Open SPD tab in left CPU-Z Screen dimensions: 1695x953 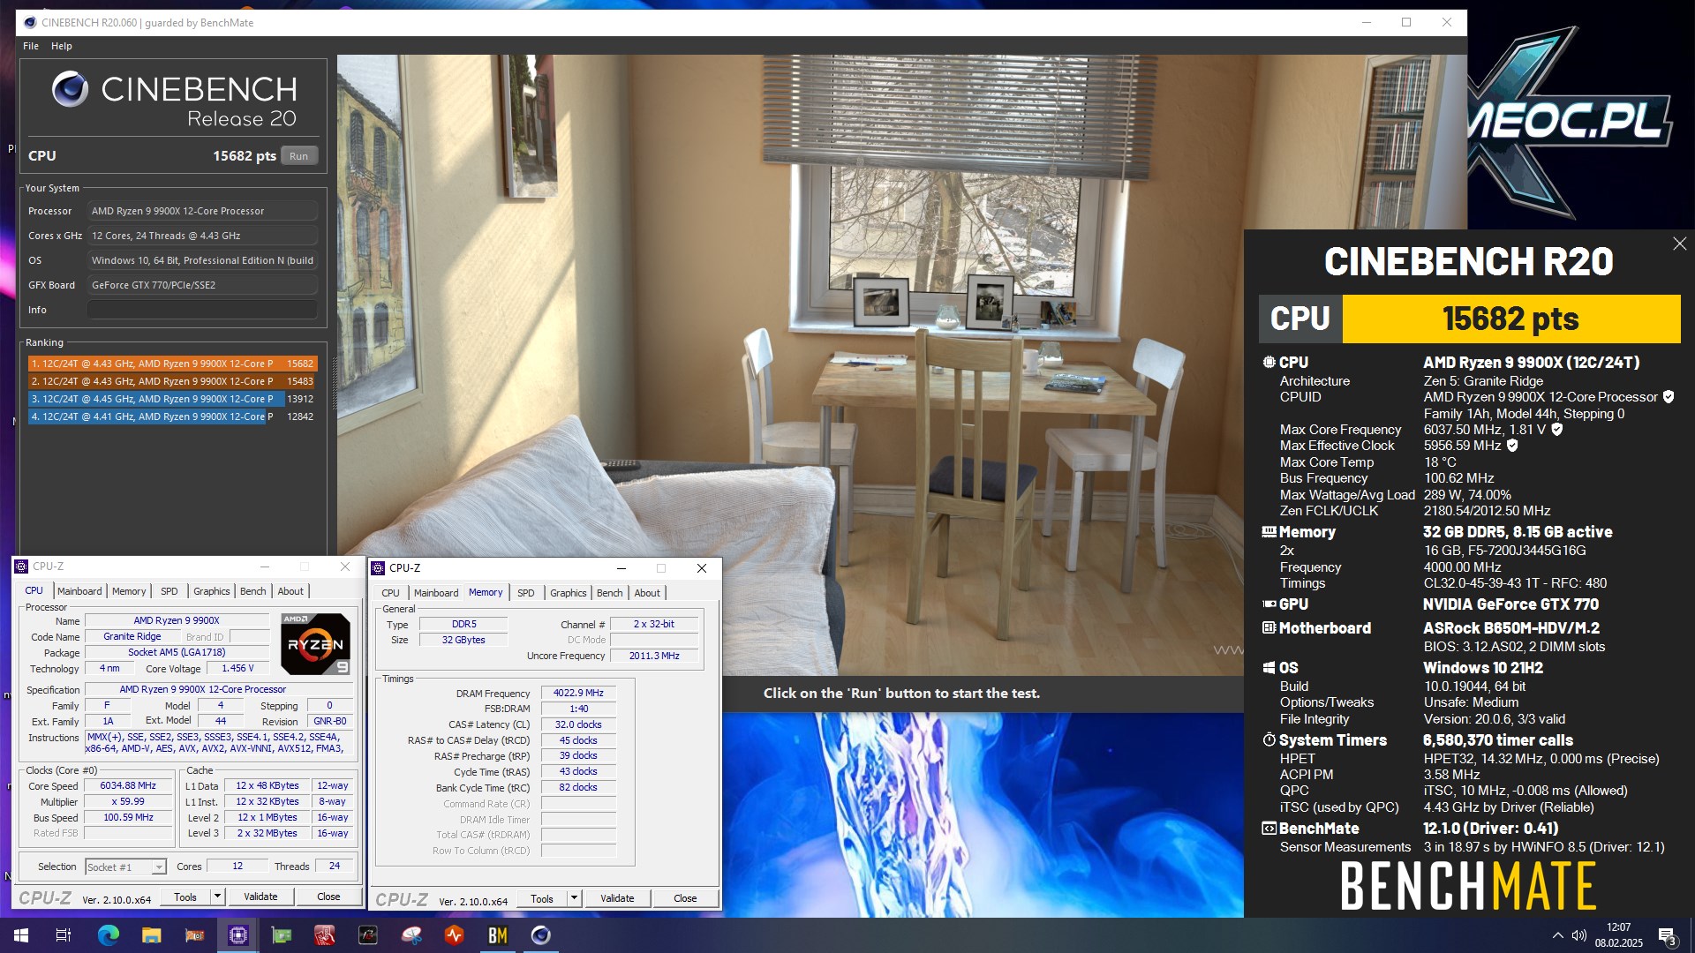169,591
